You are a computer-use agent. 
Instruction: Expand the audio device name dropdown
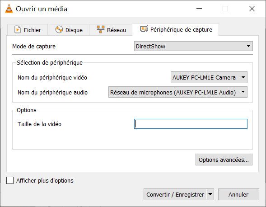coord(178,92)
